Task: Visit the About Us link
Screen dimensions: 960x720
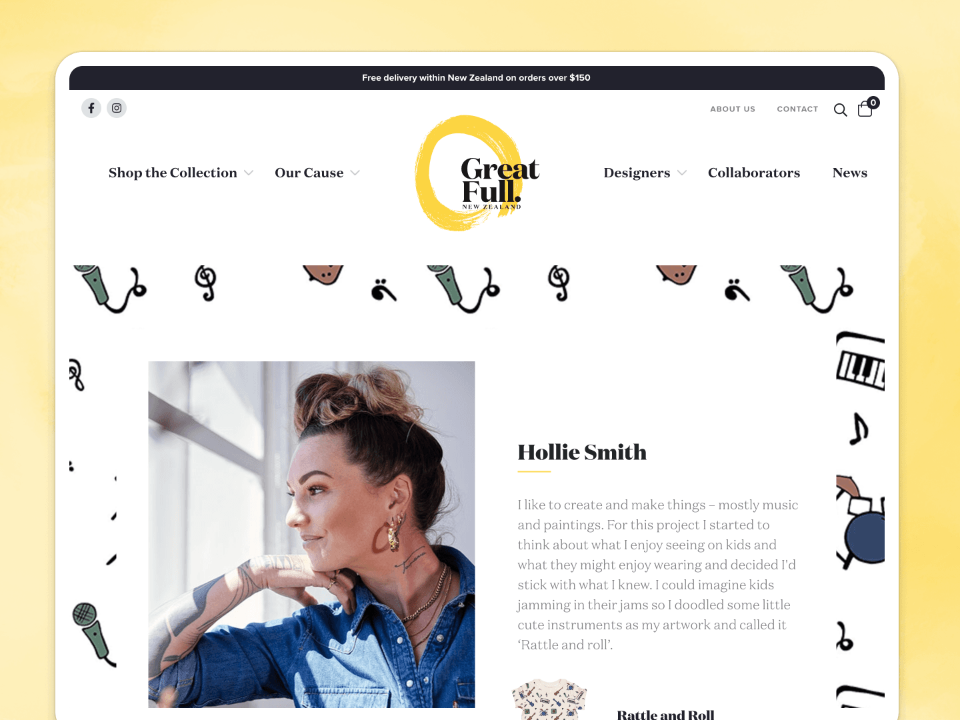Action: [733, 109]
